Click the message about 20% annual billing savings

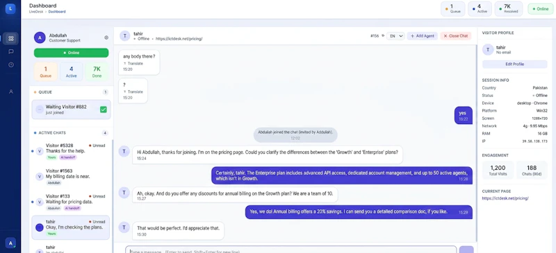[x=359, y=212]
